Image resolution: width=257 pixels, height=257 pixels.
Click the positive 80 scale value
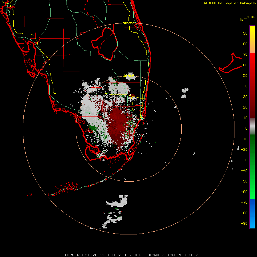[245, 44]
